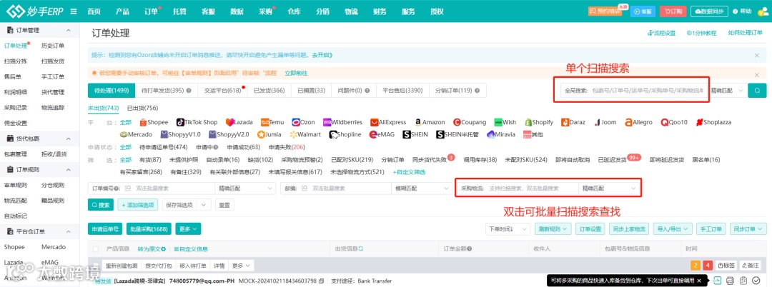The image size is (772, 287).
Task: Expand the 同步订单 dropdown button
Action: (748, 229)
